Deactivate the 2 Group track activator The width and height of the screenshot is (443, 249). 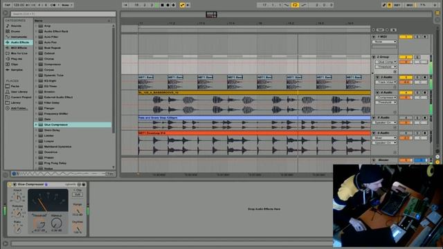406,57
